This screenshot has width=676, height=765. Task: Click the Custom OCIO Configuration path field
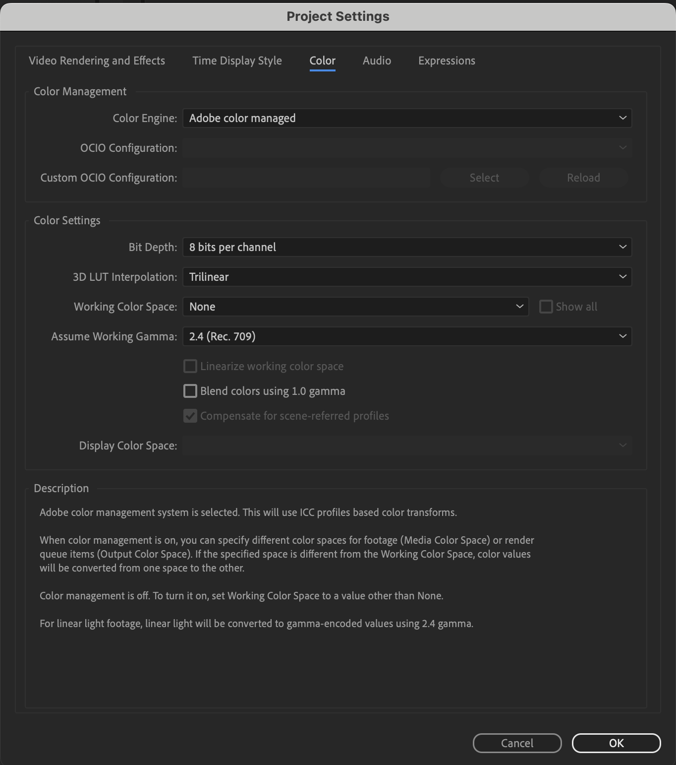click(306, 178)
